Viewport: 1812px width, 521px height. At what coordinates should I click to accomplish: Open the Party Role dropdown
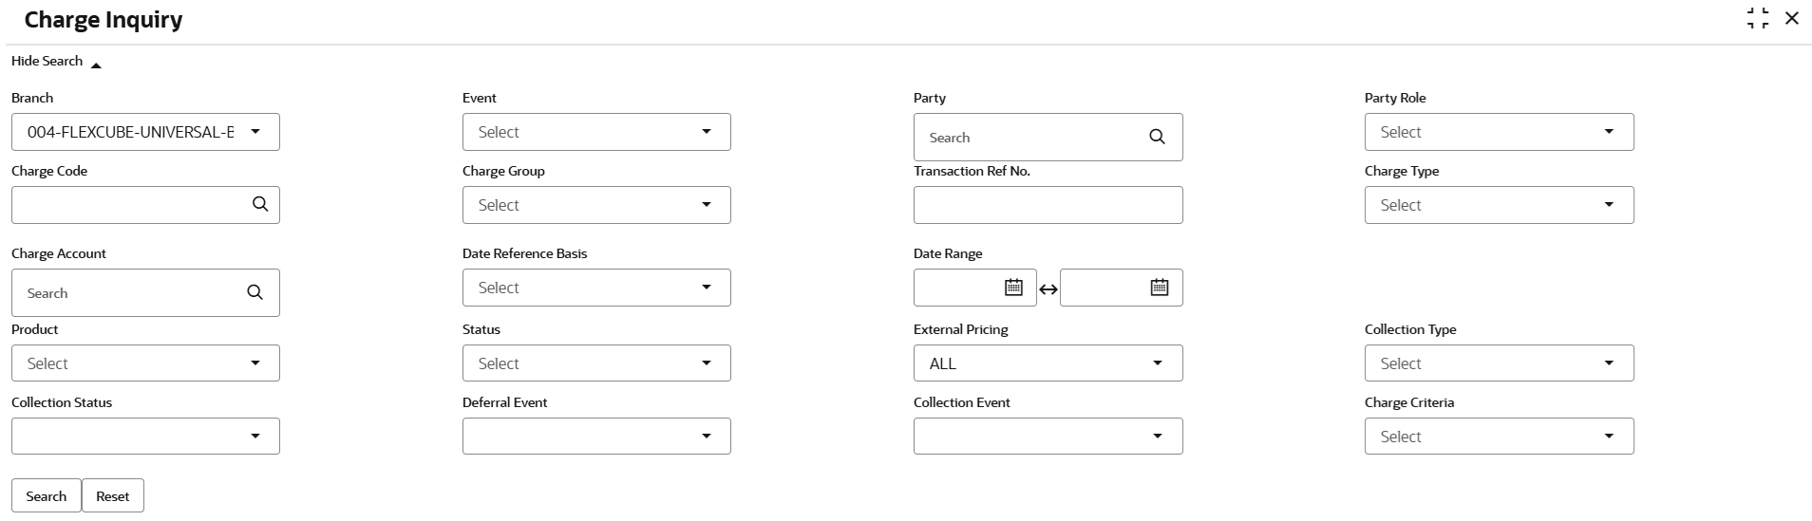(x=1499, y=132)
